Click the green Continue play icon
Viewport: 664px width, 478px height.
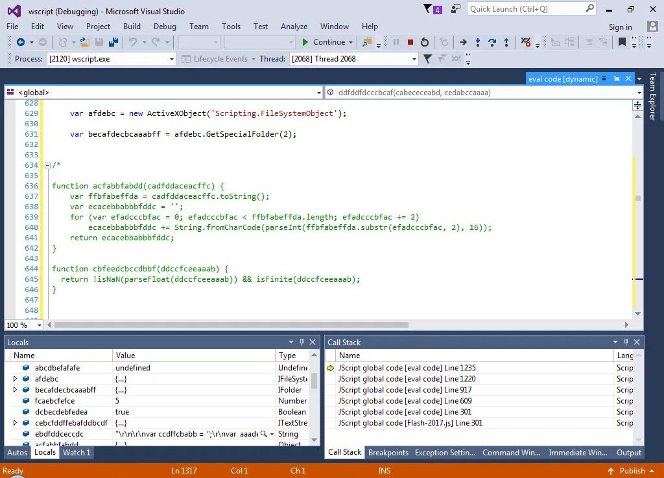(x=305, y=42)
